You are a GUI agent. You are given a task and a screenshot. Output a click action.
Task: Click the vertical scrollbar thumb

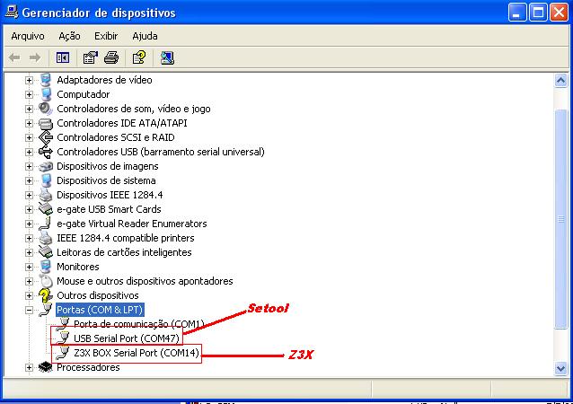click(x=561, y=219)
